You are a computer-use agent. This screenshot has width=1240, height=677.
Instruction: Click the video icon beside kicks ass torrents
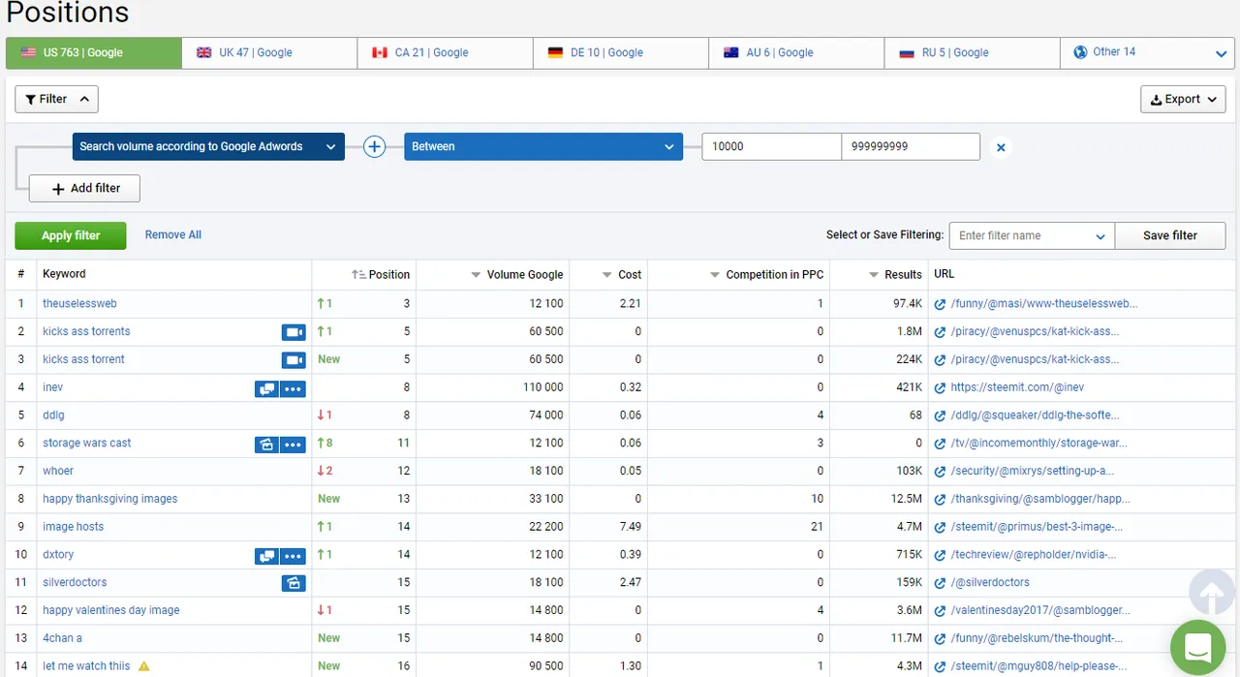click(x=294, y=332)
